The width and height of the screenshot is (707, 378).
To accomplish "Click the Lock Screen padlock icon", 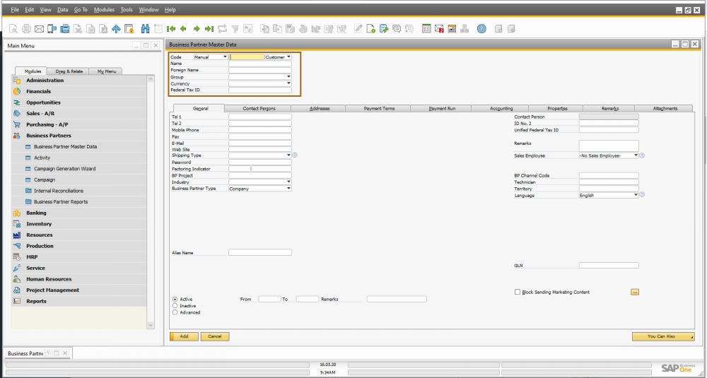I will 129,29.
